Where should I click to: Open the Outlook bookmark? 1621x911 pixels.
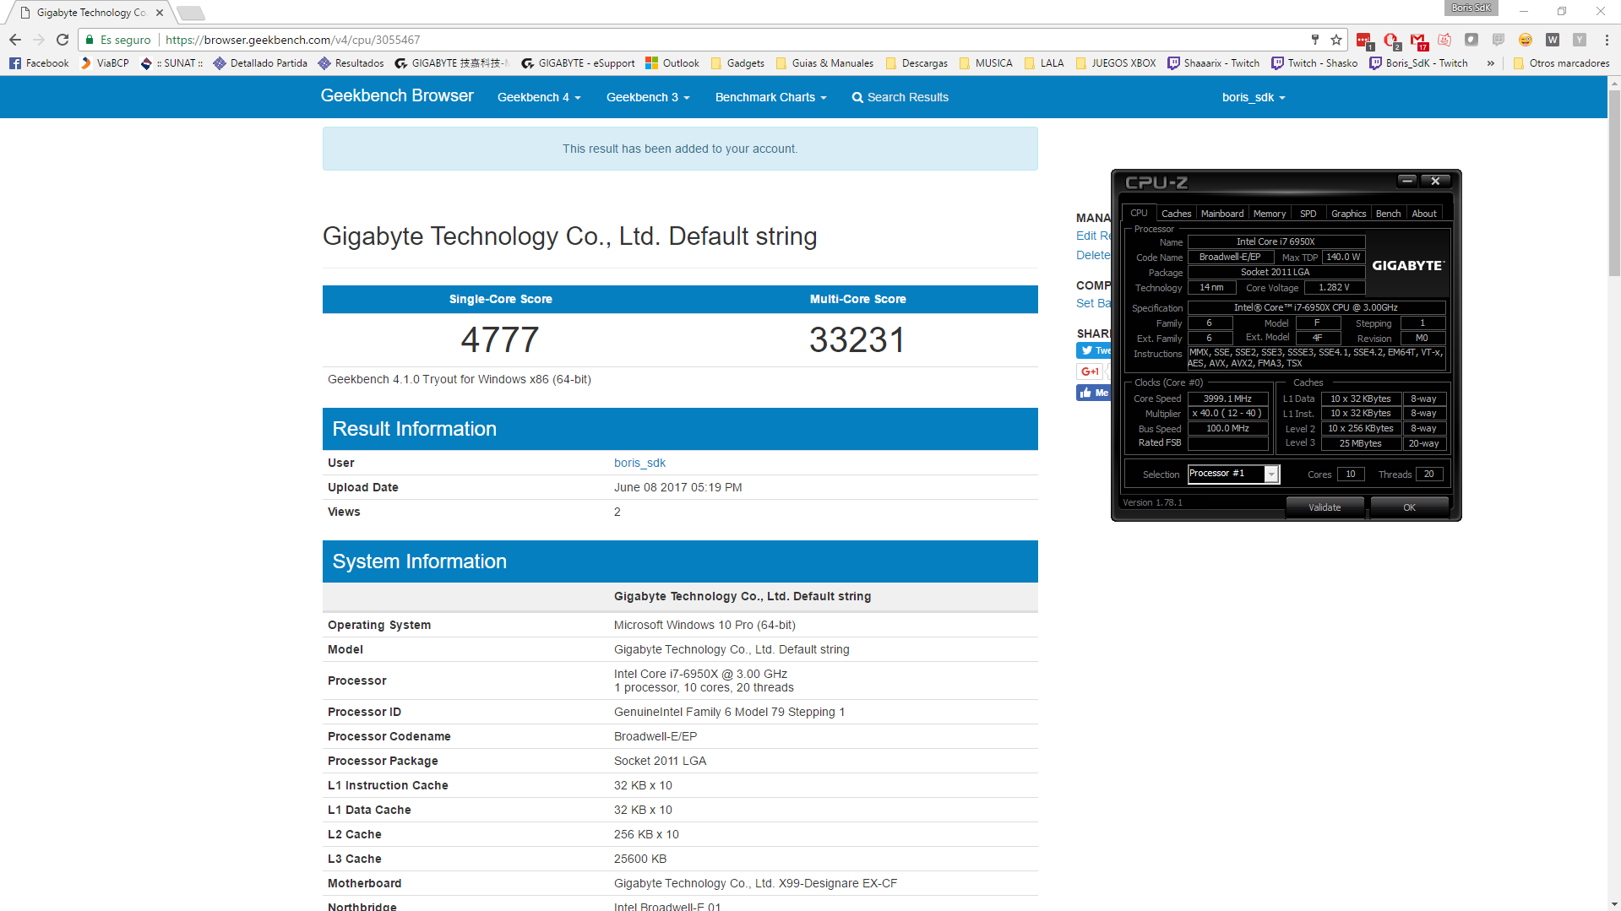point(672,63)
